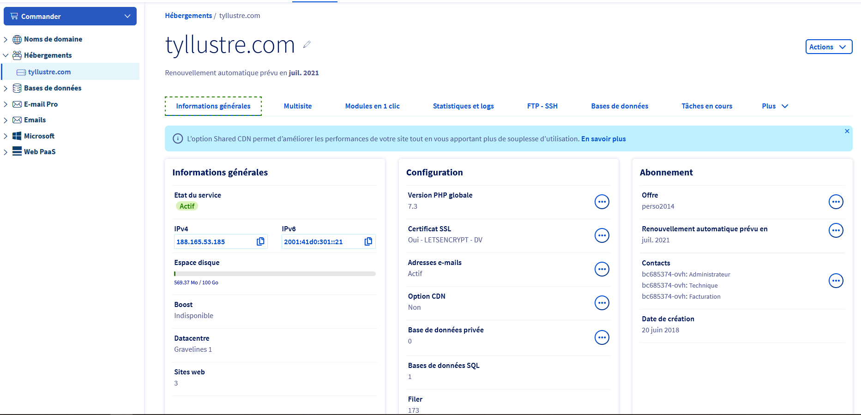Dismiss the Shared CDN info banner
This screenshot has width=861, height=415.
847,132
